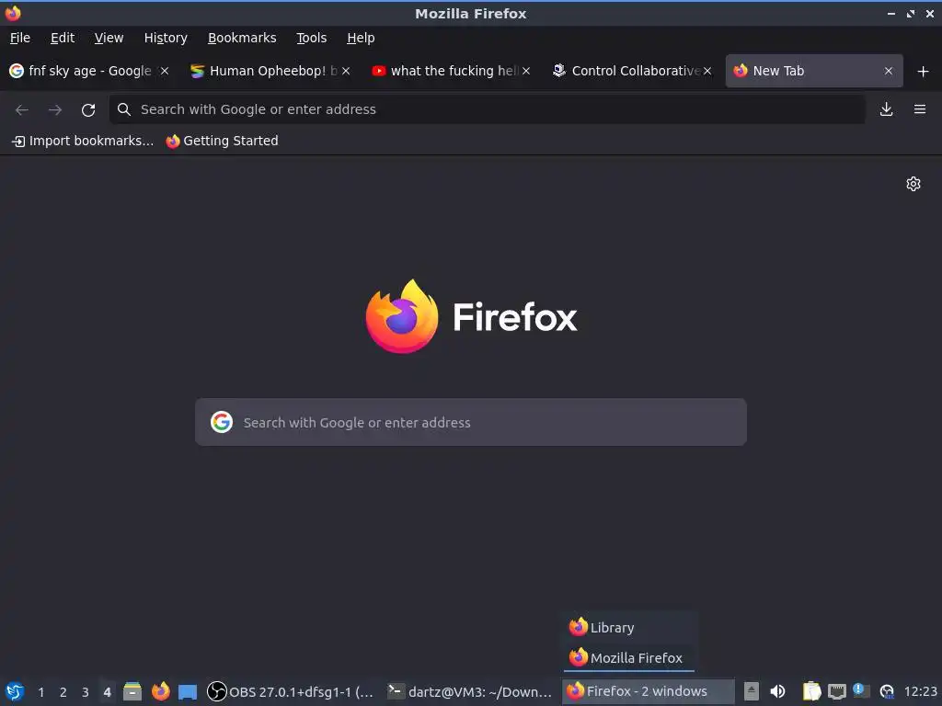
Task: Open the Bookmarks menu
Action: (x=242, y=38)
